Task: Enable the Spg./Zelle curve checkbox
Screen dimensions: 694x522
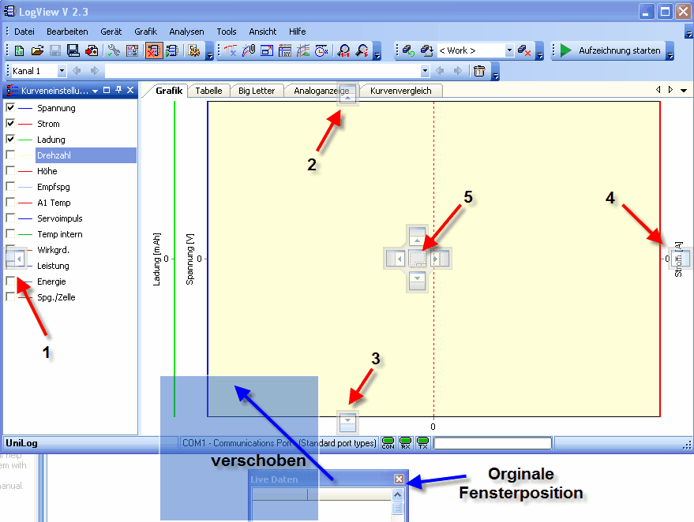Action: [x=10, y=296]
